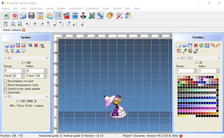
Task: Click the eyedropper icon in Palettes panel
Action: point(185,51)
